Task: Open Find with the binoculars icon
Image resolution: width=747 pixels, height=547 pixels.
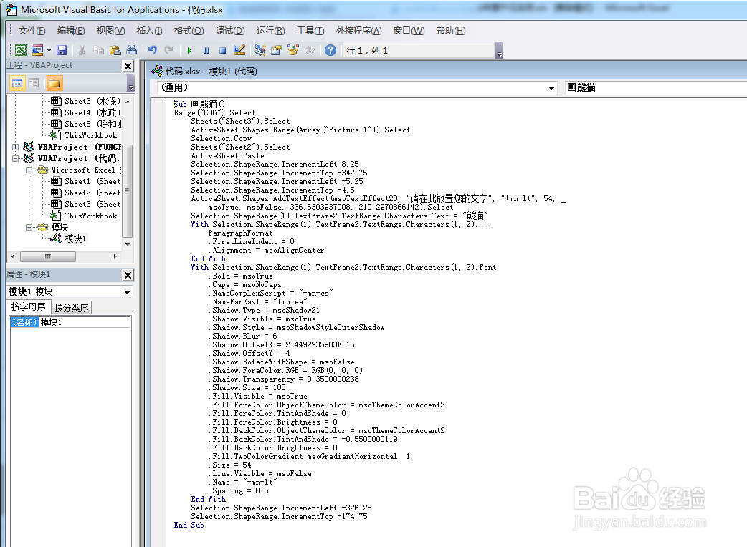Action: [131, 50]
